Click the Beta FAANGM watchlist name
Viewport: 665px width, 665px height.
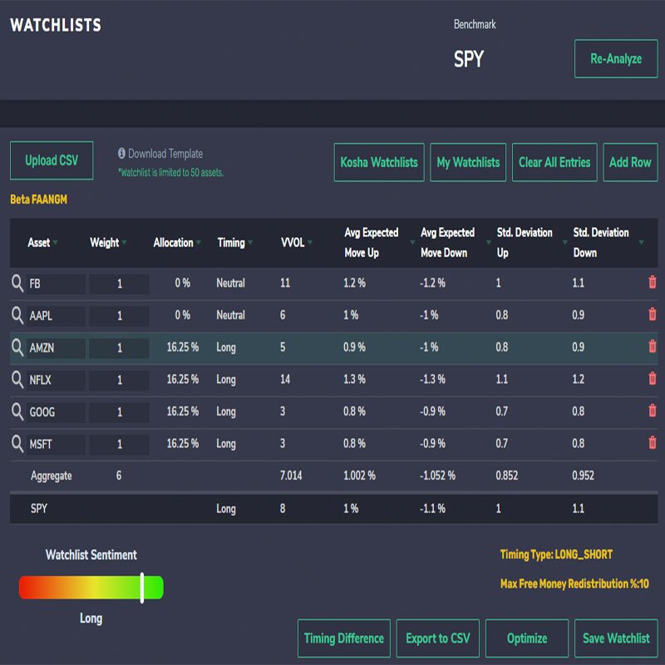coord(38,199)
